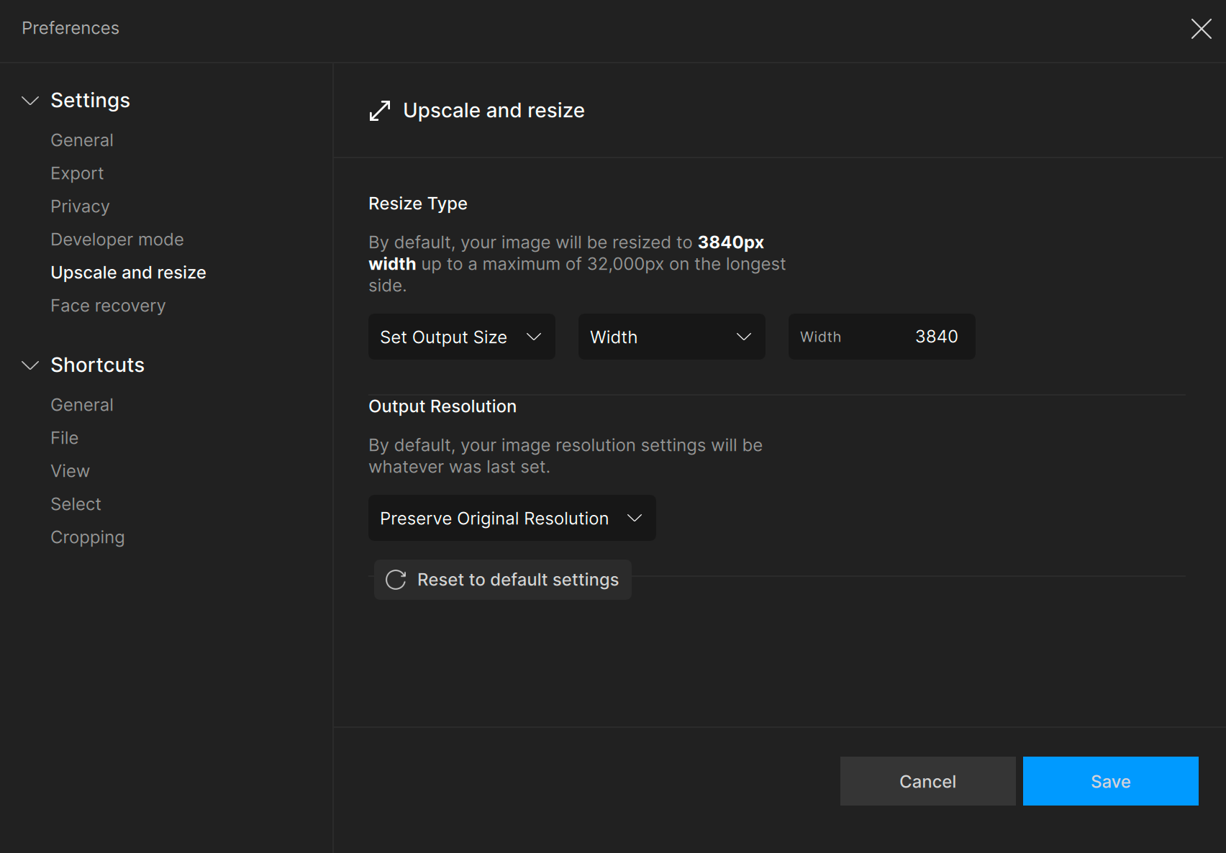Open the Width dimension dropdown
1226x853 pixels.
click(671, 337)
